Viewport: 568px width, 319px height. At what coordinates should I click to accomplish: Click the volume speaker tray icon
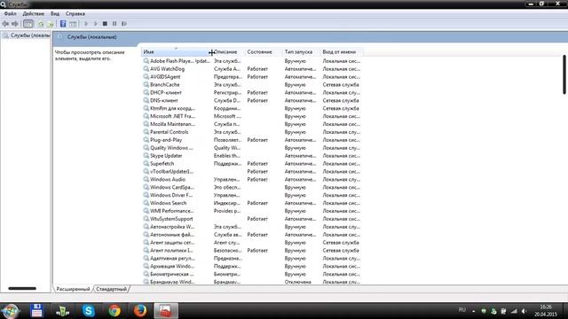click(x=524, y=311)
